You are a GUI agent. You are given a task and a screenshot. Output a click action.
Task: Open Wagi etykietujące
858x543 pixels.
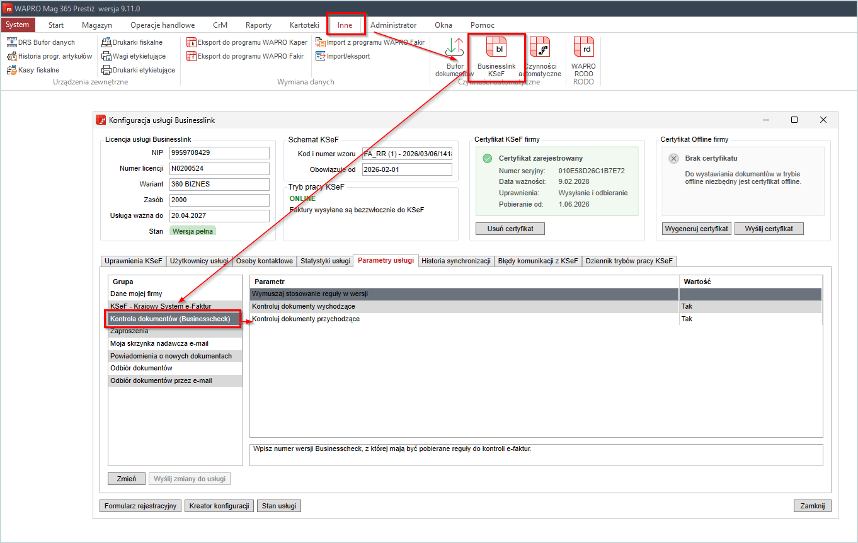(134, 56)
